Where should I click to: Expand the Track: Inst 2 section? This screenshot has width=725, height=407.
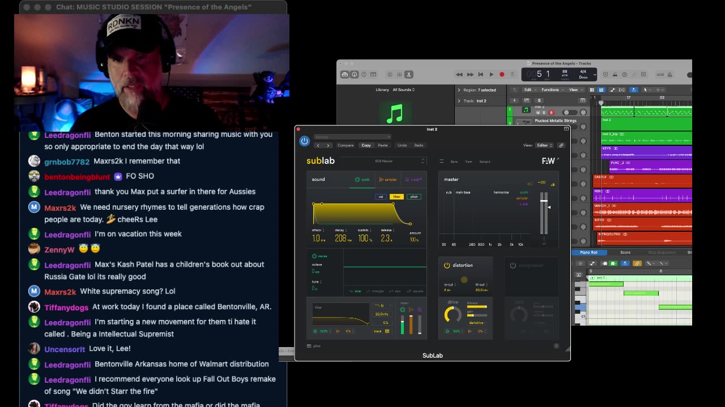[x=459, y=101]
